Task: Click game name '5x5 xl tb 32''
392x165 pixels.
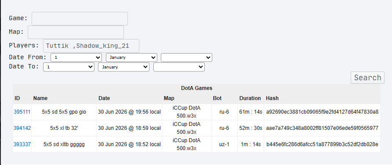Action: pos(64,128)
